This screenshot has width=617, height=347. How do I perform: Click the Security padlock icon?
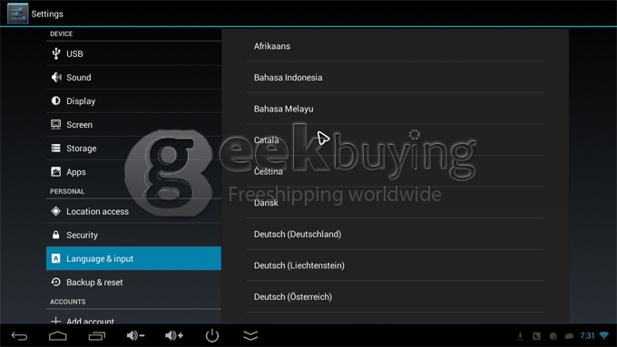click(56, 235)
